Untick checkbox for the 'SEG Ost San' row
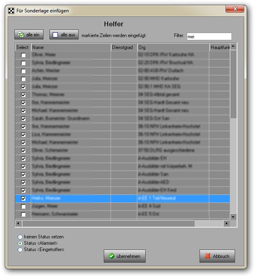Viewport: 255px width, 277px height. 23,119
